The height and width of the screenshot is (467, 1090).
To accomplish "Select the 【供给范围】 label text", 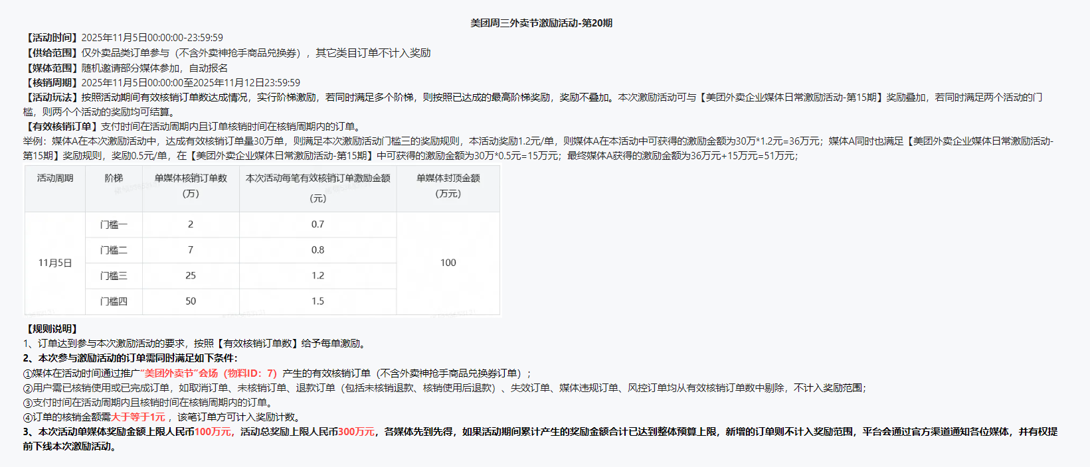I will [x=52, y=53].
